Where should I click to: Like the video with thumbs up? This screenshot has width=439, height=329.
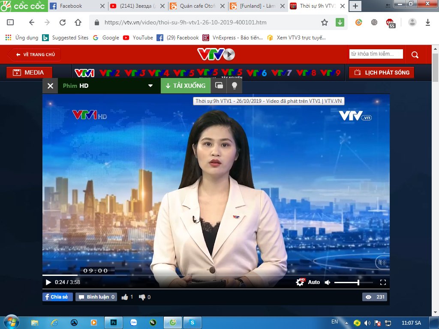click(125, 297)
